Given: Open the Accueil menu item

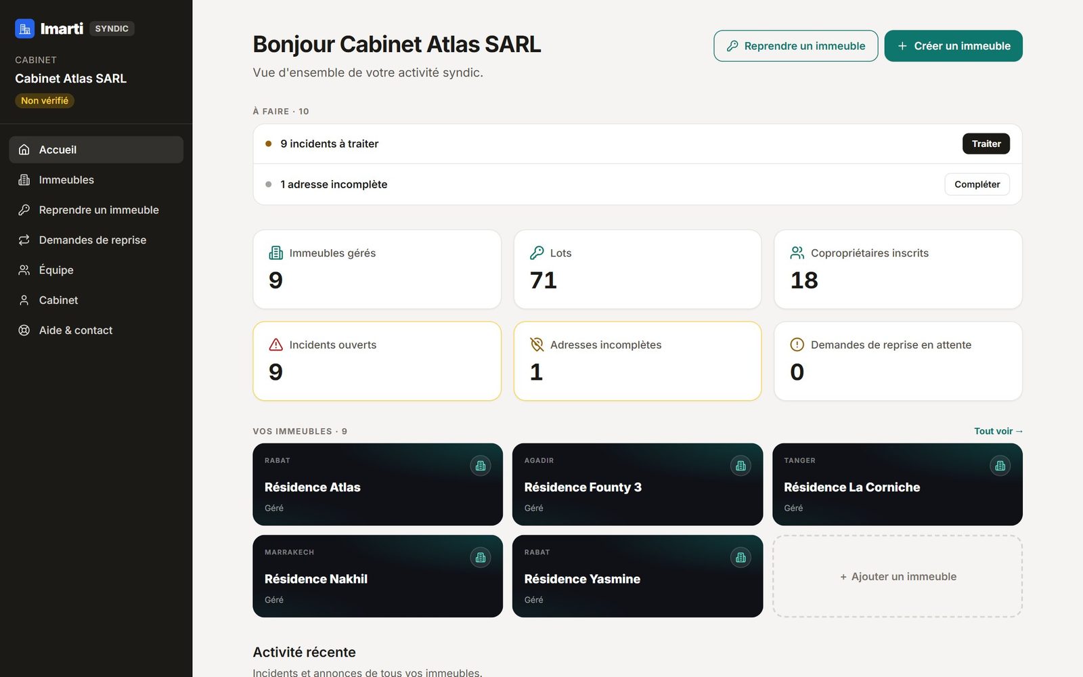Looking at the screenshot, I should click(96, 150).
